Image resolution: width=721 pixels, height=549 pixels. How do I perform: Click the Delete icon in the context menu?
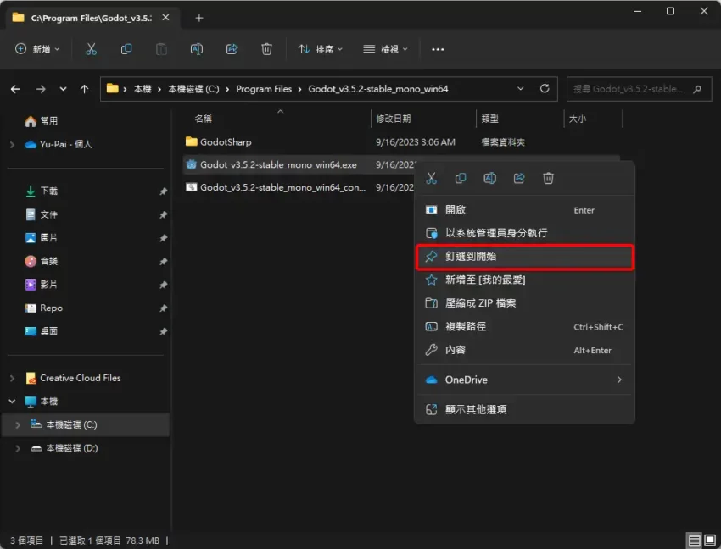click(548, 178)
